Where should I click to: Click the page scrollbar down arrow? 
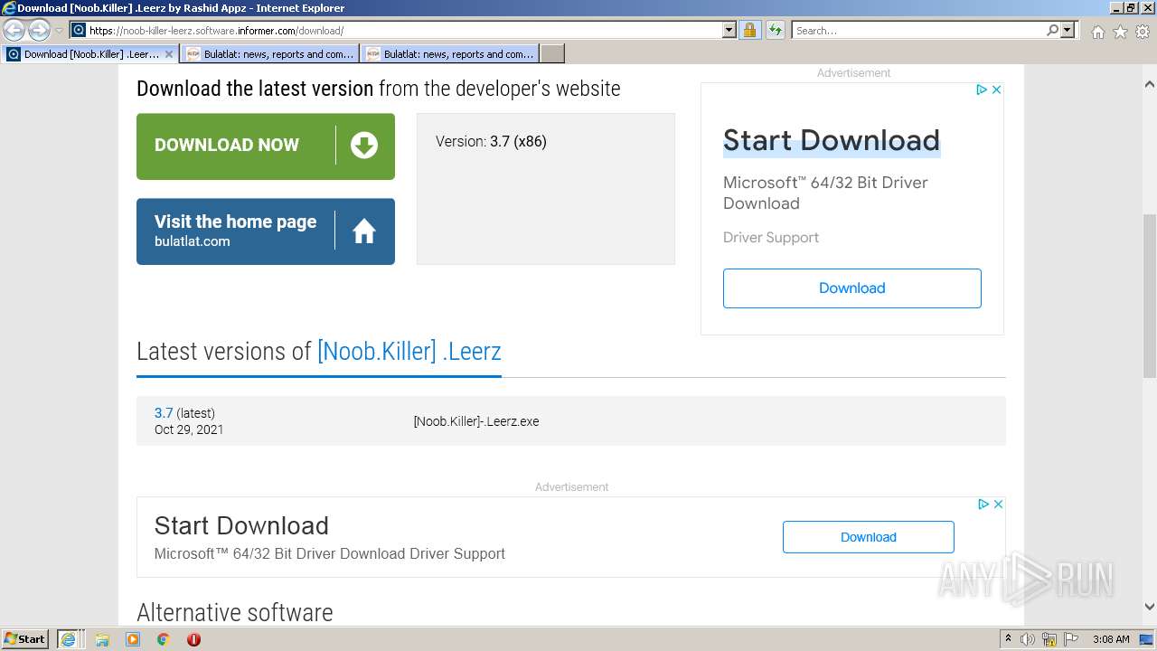pos(1150,608)
